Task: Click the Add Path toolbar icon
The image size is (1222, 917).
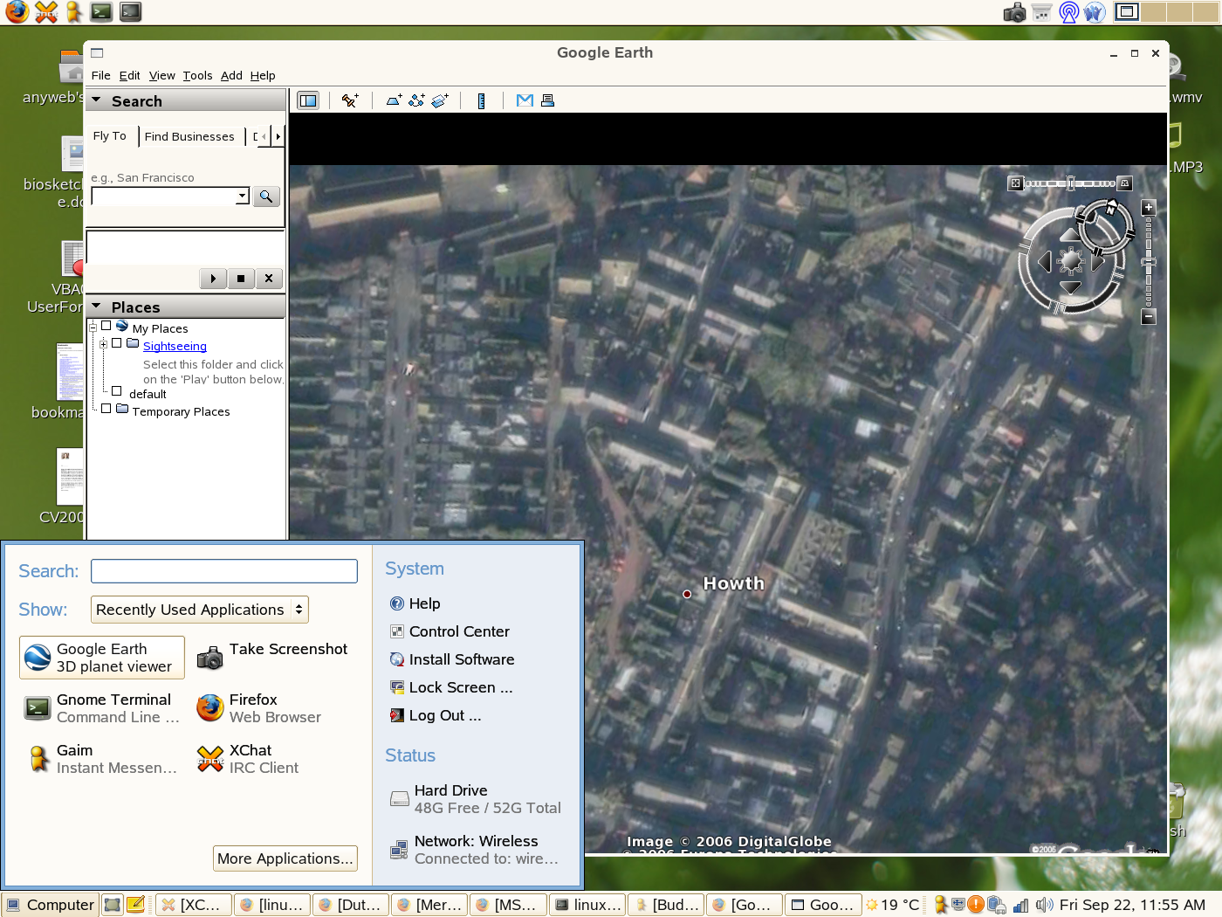Action: coord(417,100)
